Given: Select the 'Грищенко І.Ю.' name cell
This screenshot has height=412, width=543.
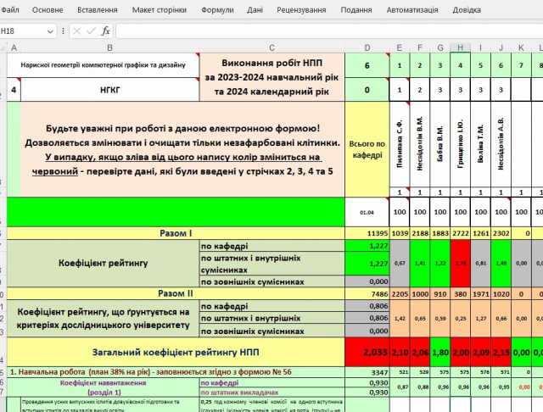Looking at the screenshot, I should tap(460, 144).
